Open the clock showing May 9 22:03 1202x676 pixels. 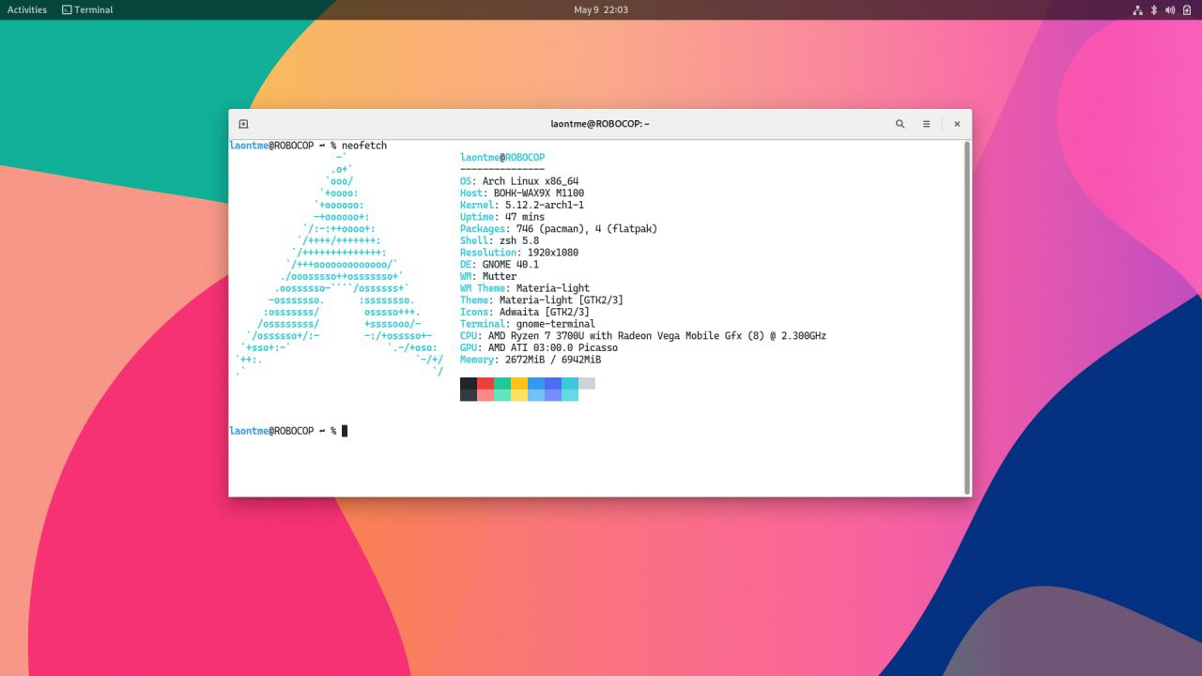pyautogui.click(x=601, y=9)
